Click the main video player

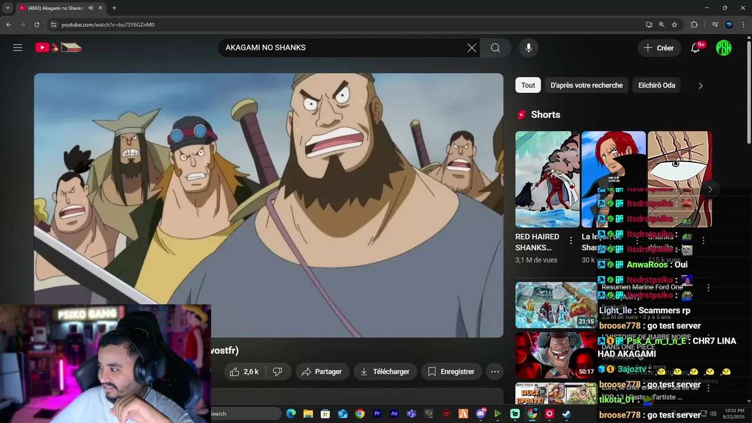(268, 205)
